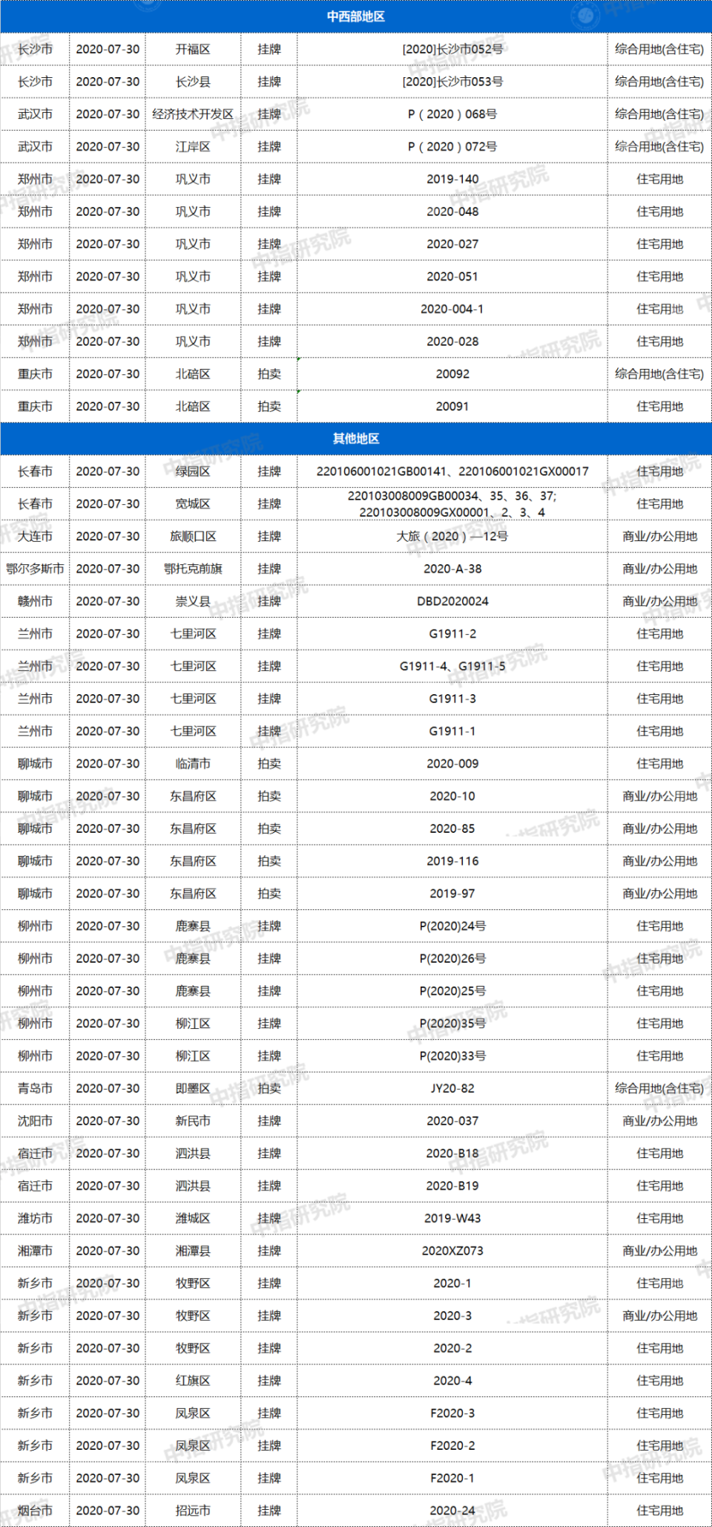Viewport: 712px width, 1527px height.
Task: Click plot number 2020-027
Action: click(452, 244)
